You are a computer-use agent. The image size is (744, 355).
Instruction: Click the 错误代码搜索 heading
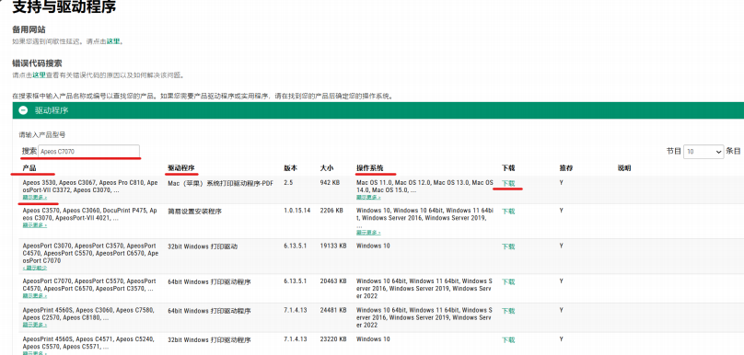coord(37,63)
